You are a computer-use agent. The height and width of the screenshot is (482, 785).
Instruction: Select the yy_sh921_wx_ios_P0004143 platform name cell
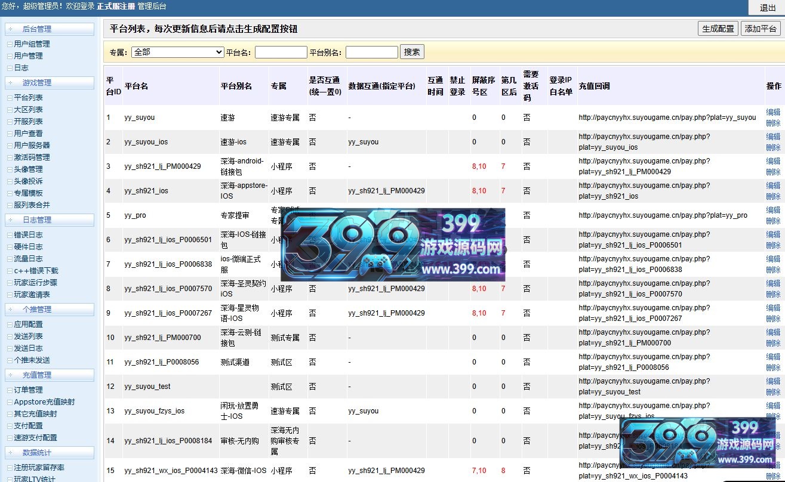(171, 471)
